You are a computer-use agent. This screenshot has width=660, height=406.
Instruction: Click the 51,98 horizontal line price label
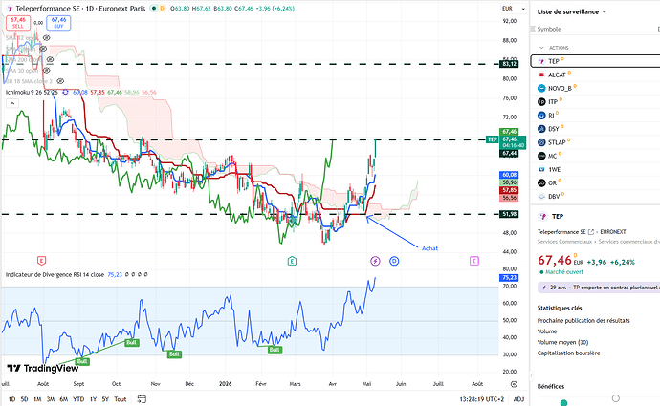509,214
